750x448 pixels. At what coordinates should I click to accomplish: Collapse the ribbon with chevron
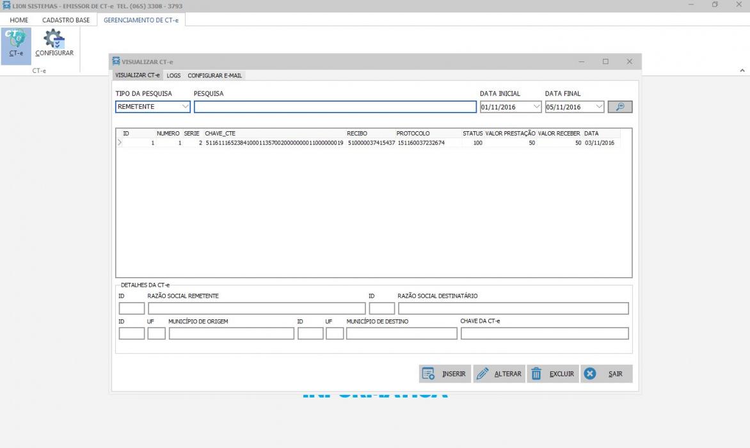click(x=742, y=70)
